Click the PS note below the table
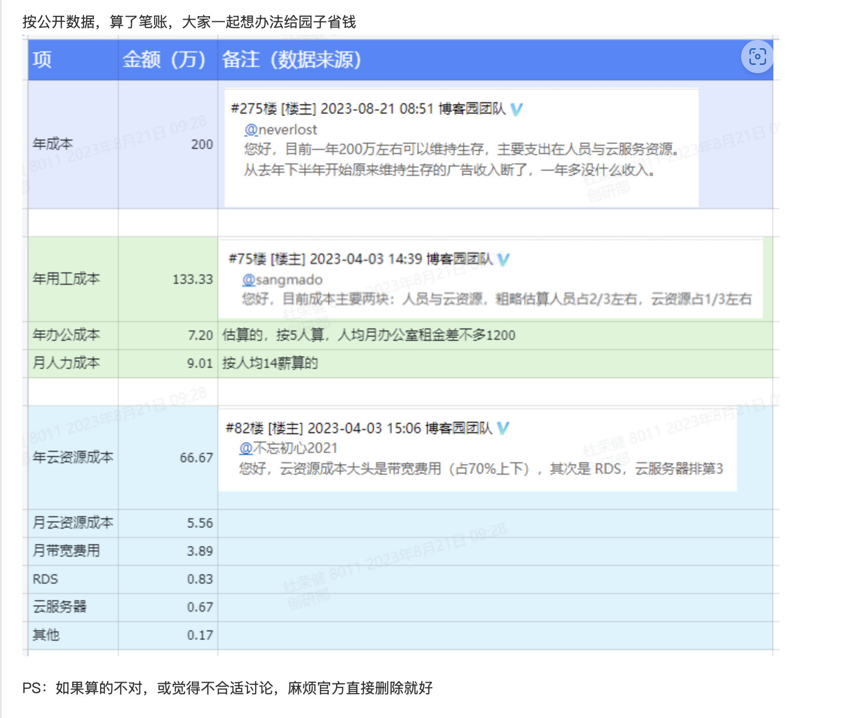The width and height of the screenshot is (863, 718). (x=227, y=688)
